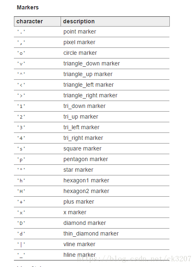Select the '*' star marker character

21,170
